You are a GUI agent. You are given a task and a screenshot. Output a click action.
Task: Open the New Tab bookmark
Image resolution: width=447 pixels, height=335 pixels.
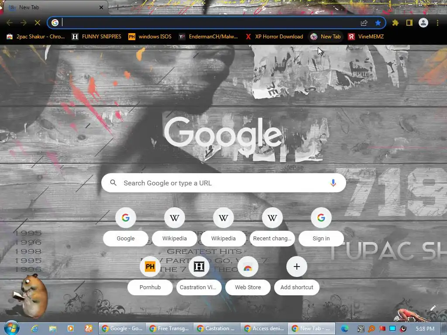[326, 37]
